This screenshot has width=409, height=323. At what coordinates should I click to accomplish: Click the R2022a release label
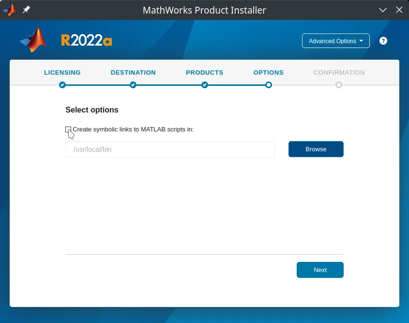87,41
